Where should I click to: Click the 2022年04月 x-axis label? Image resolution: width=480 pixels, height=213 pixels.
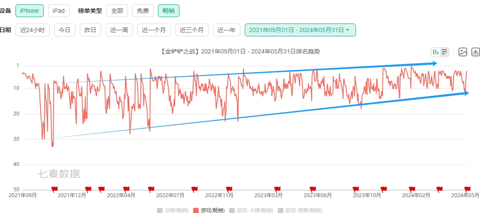[121, 195]
